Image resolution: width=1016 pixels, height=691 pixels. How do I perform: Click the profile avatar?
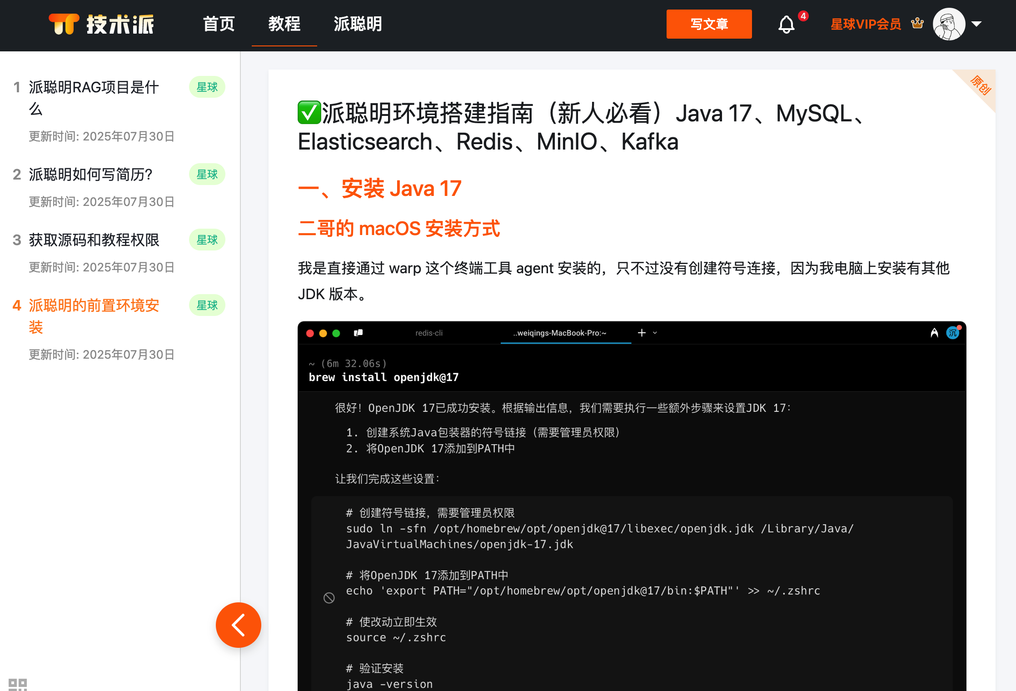(949, 24)
